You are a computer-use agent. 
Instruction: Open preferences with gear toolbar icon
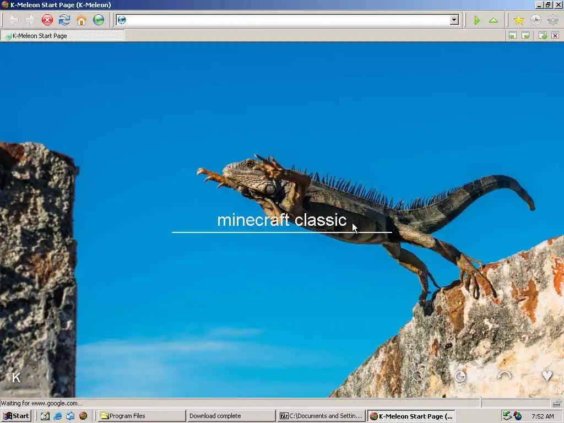click(553, 20)
